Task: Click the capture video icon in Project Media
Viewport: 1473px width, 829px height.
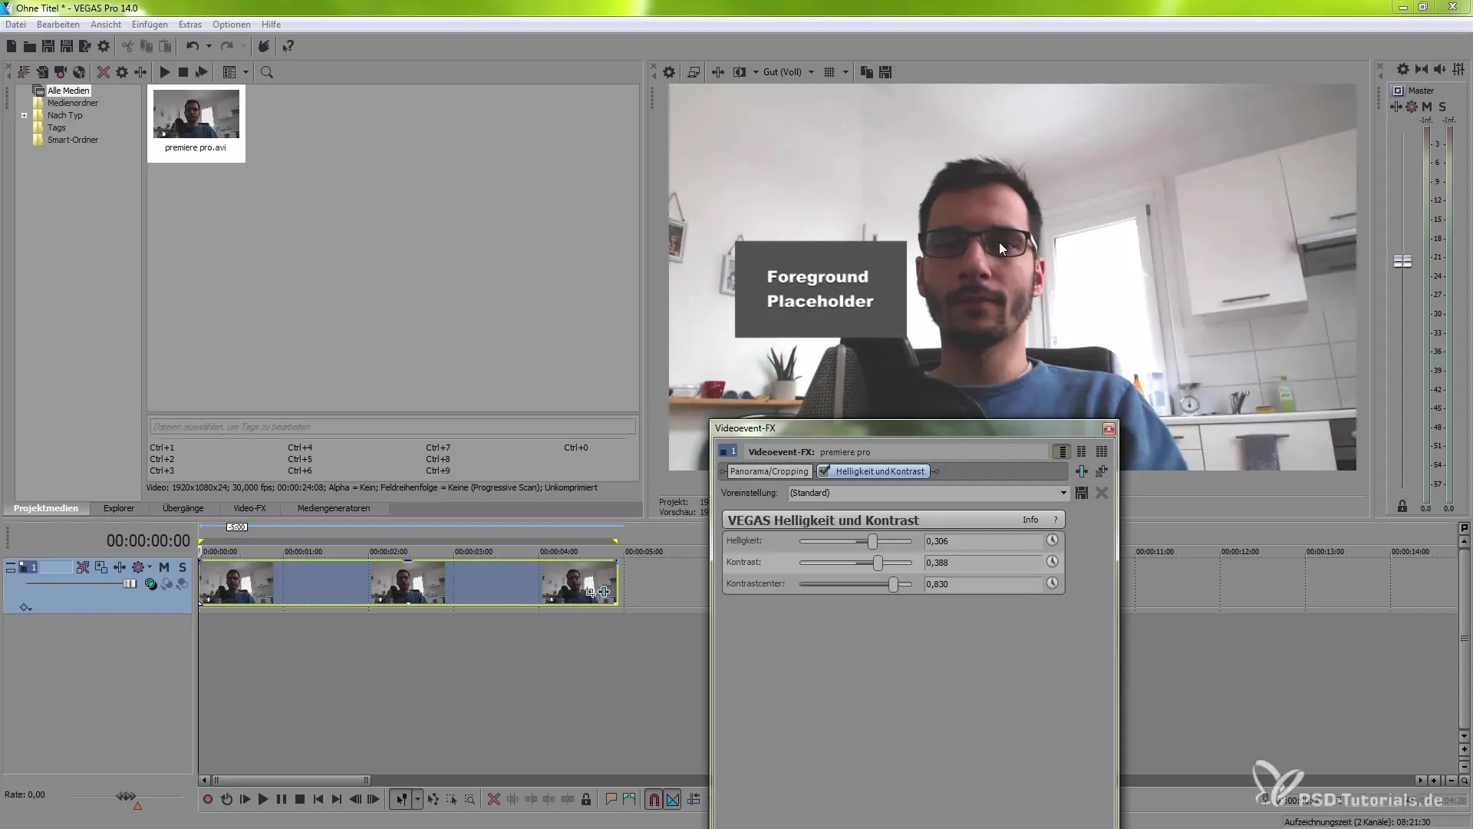Action: pyautogui.click(x=61, y=72)
